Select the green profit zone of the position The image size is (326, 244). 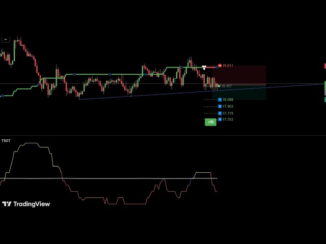(x=239, y=93)
